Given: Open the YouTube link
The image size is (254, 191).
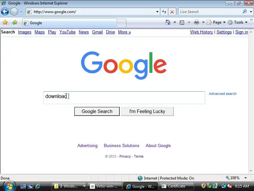Looking at the screenshot, I should [x=67, y=32].
